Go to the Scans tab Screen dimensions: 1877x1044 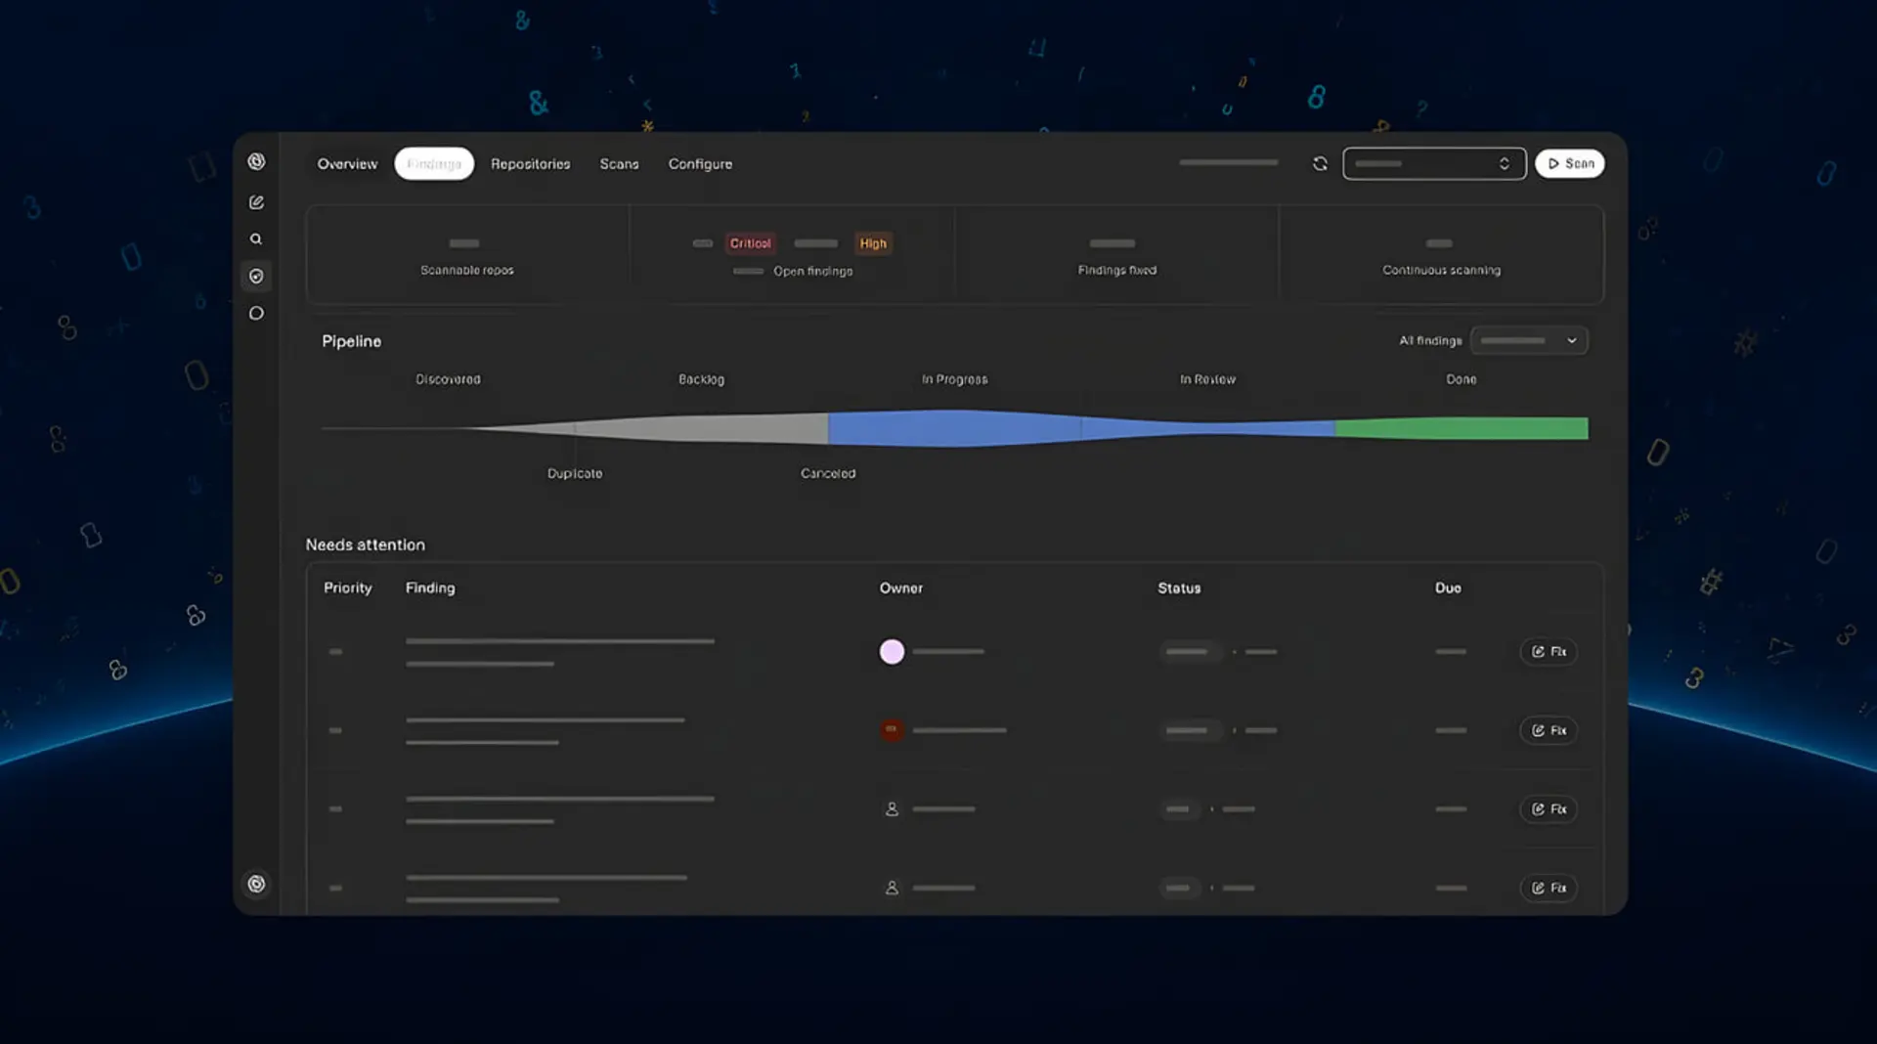(x=619, y=163)
